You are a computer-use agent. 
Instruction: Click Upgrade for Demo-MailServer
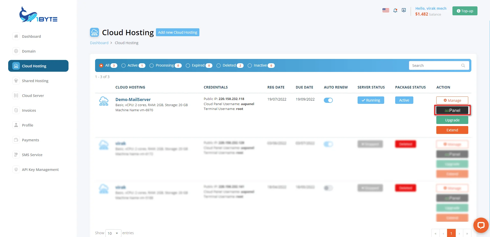pos(452,120)
